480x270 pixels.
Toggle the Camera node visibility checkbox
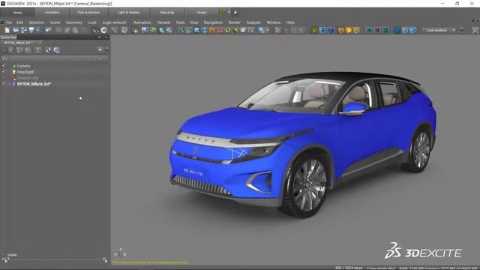click(4, 66)
